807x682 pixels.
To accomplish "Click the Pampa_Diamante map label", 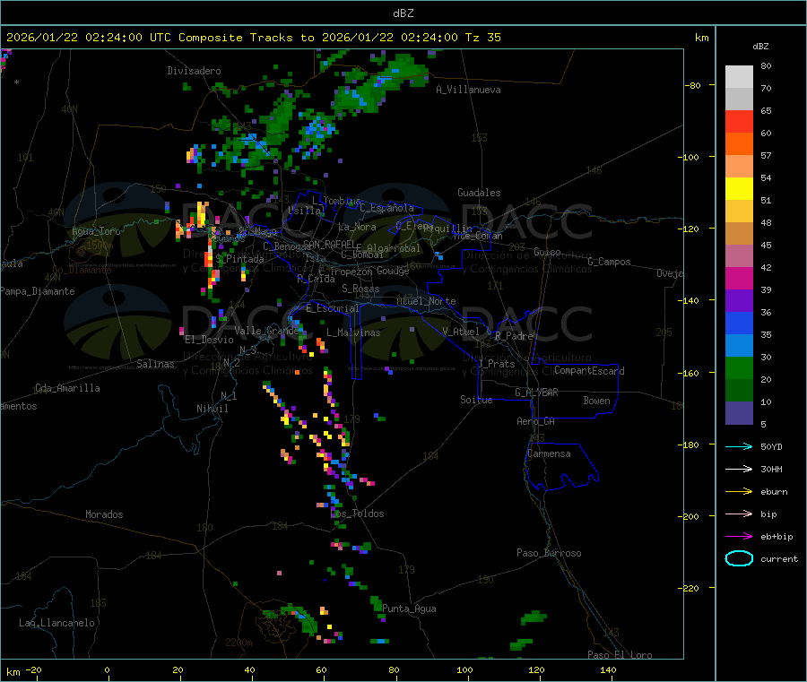I will [38, 291].
